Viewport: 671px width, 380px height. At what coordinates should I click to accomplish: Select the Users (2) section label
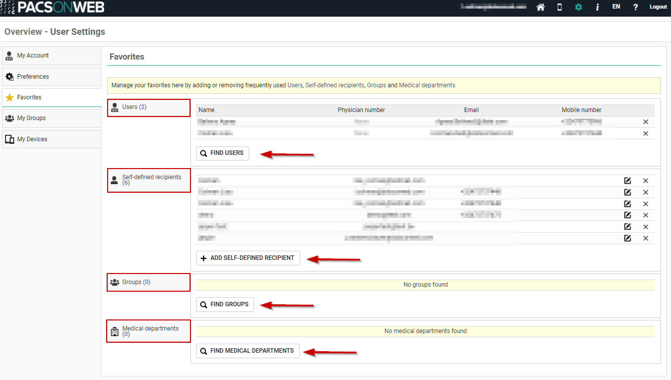(149, 107)
